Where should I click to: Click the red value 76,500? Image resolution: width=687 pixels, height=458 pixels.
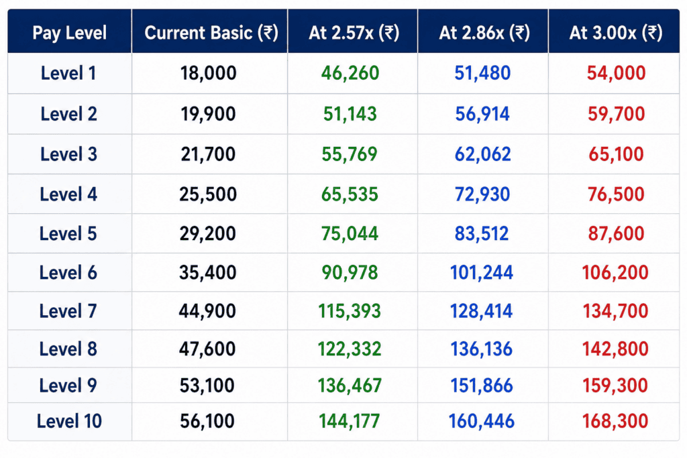tap(616, 194)
